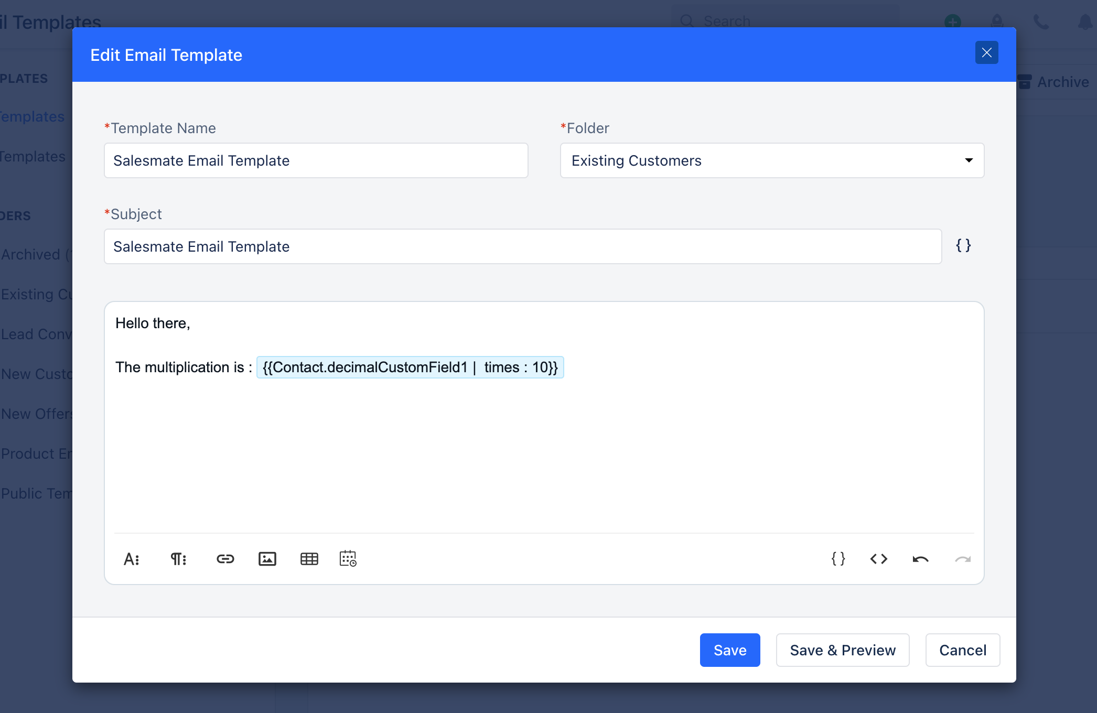Insert placeholder into Subject via braces icon

pyautogui.click(x=963, y=245)
